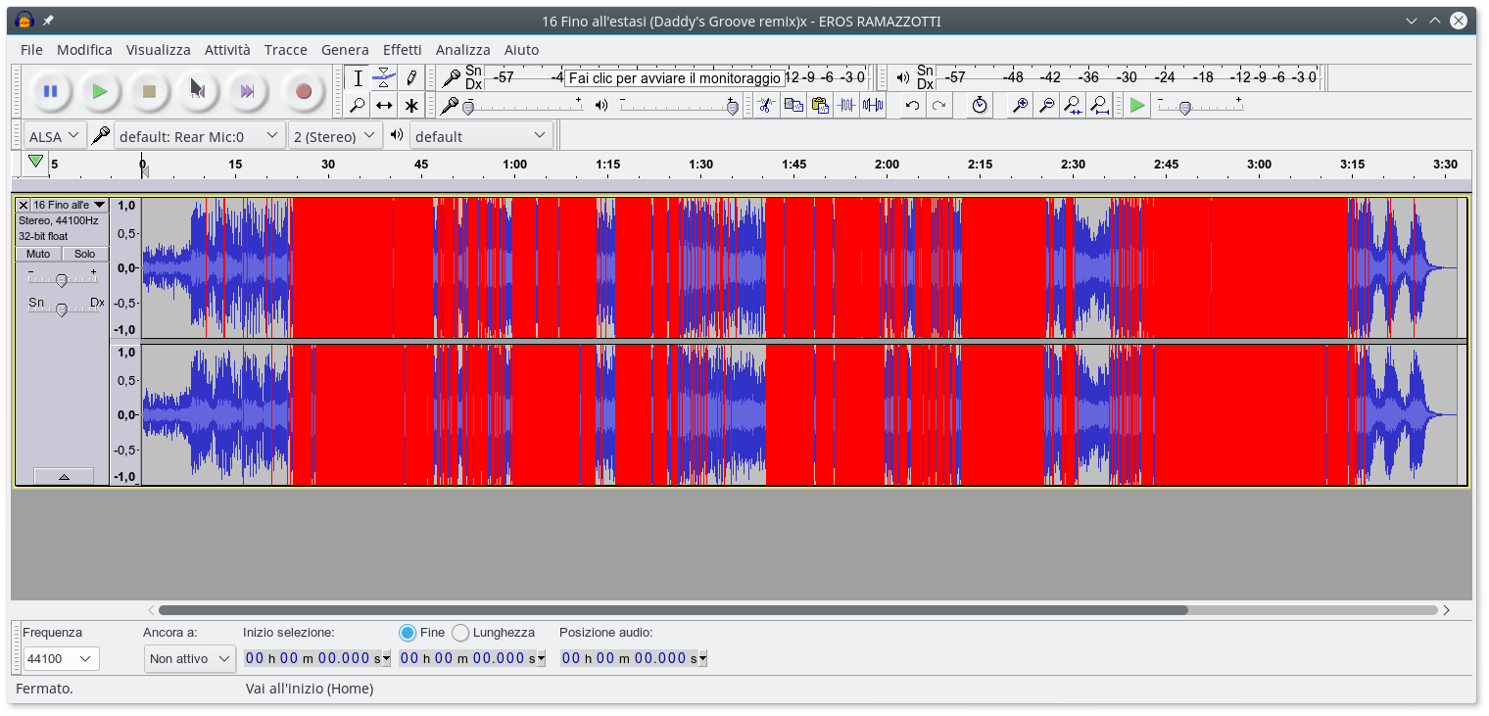The width and height of the screenshot is (1489, 716).
Task: Select the Fine radio button
Action: click(408, 633)
